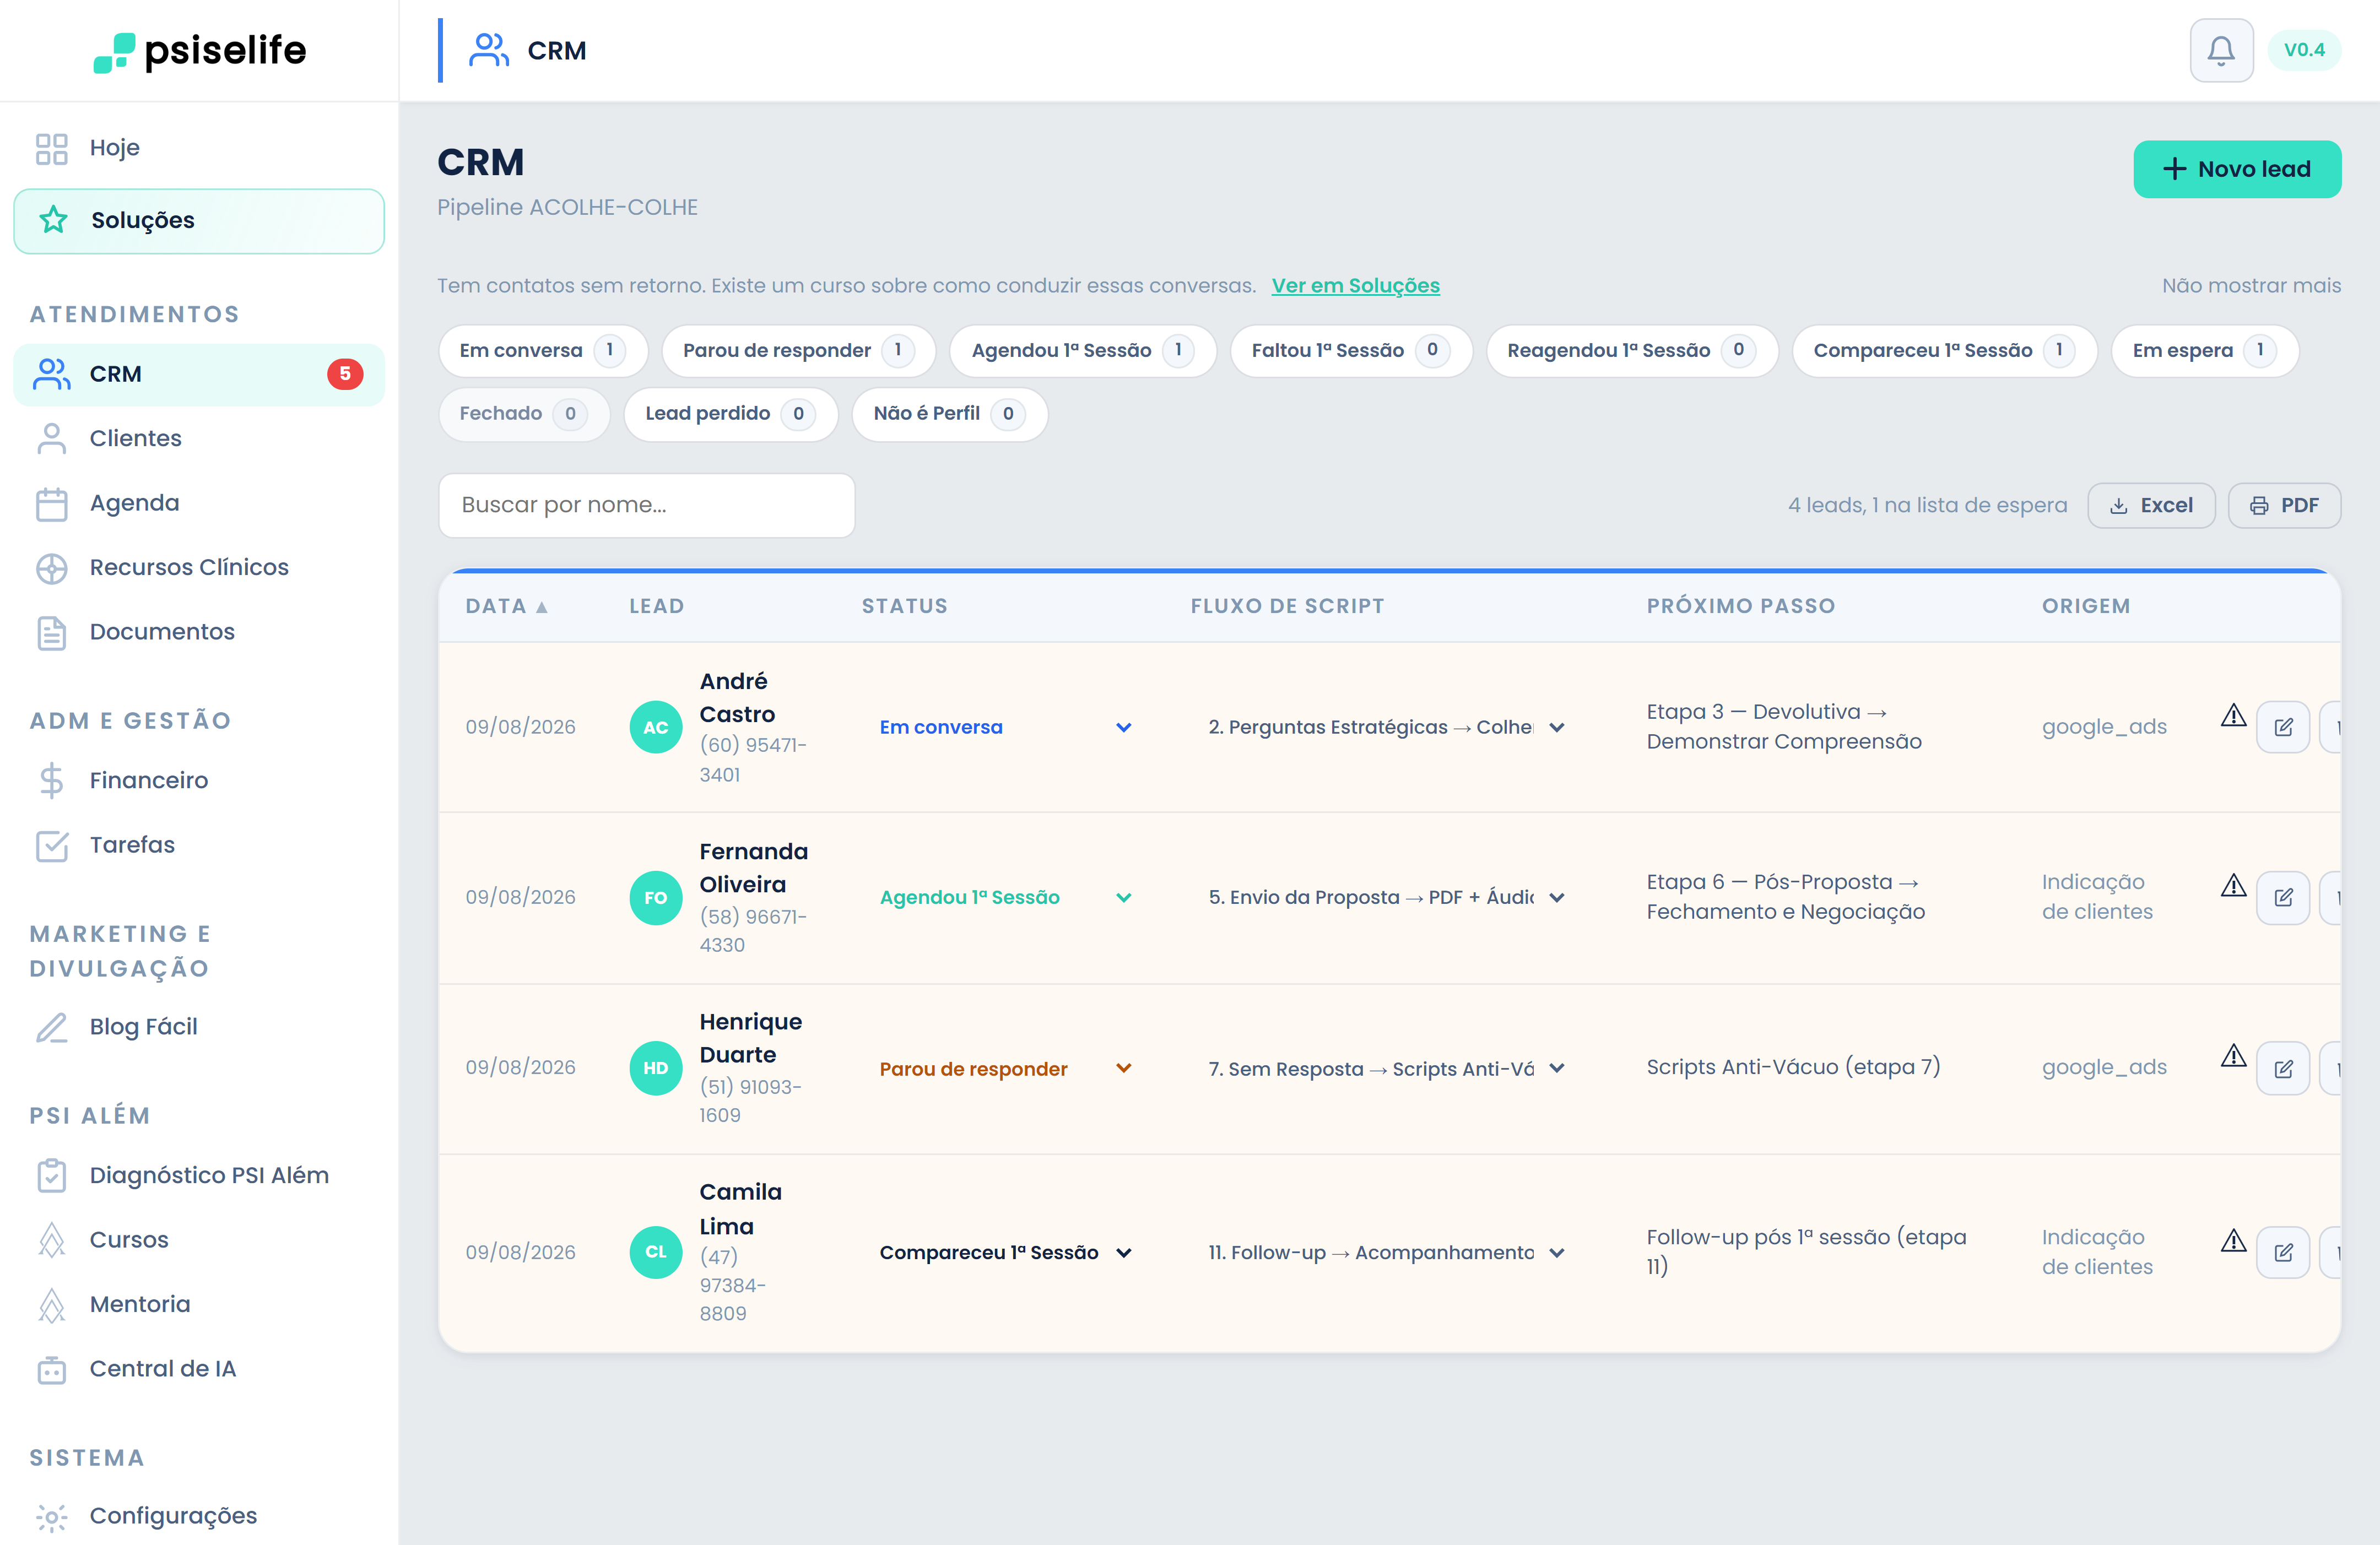Open Central de IA in sidebar
2380x1545 pixels.
tap(199, 1369)
